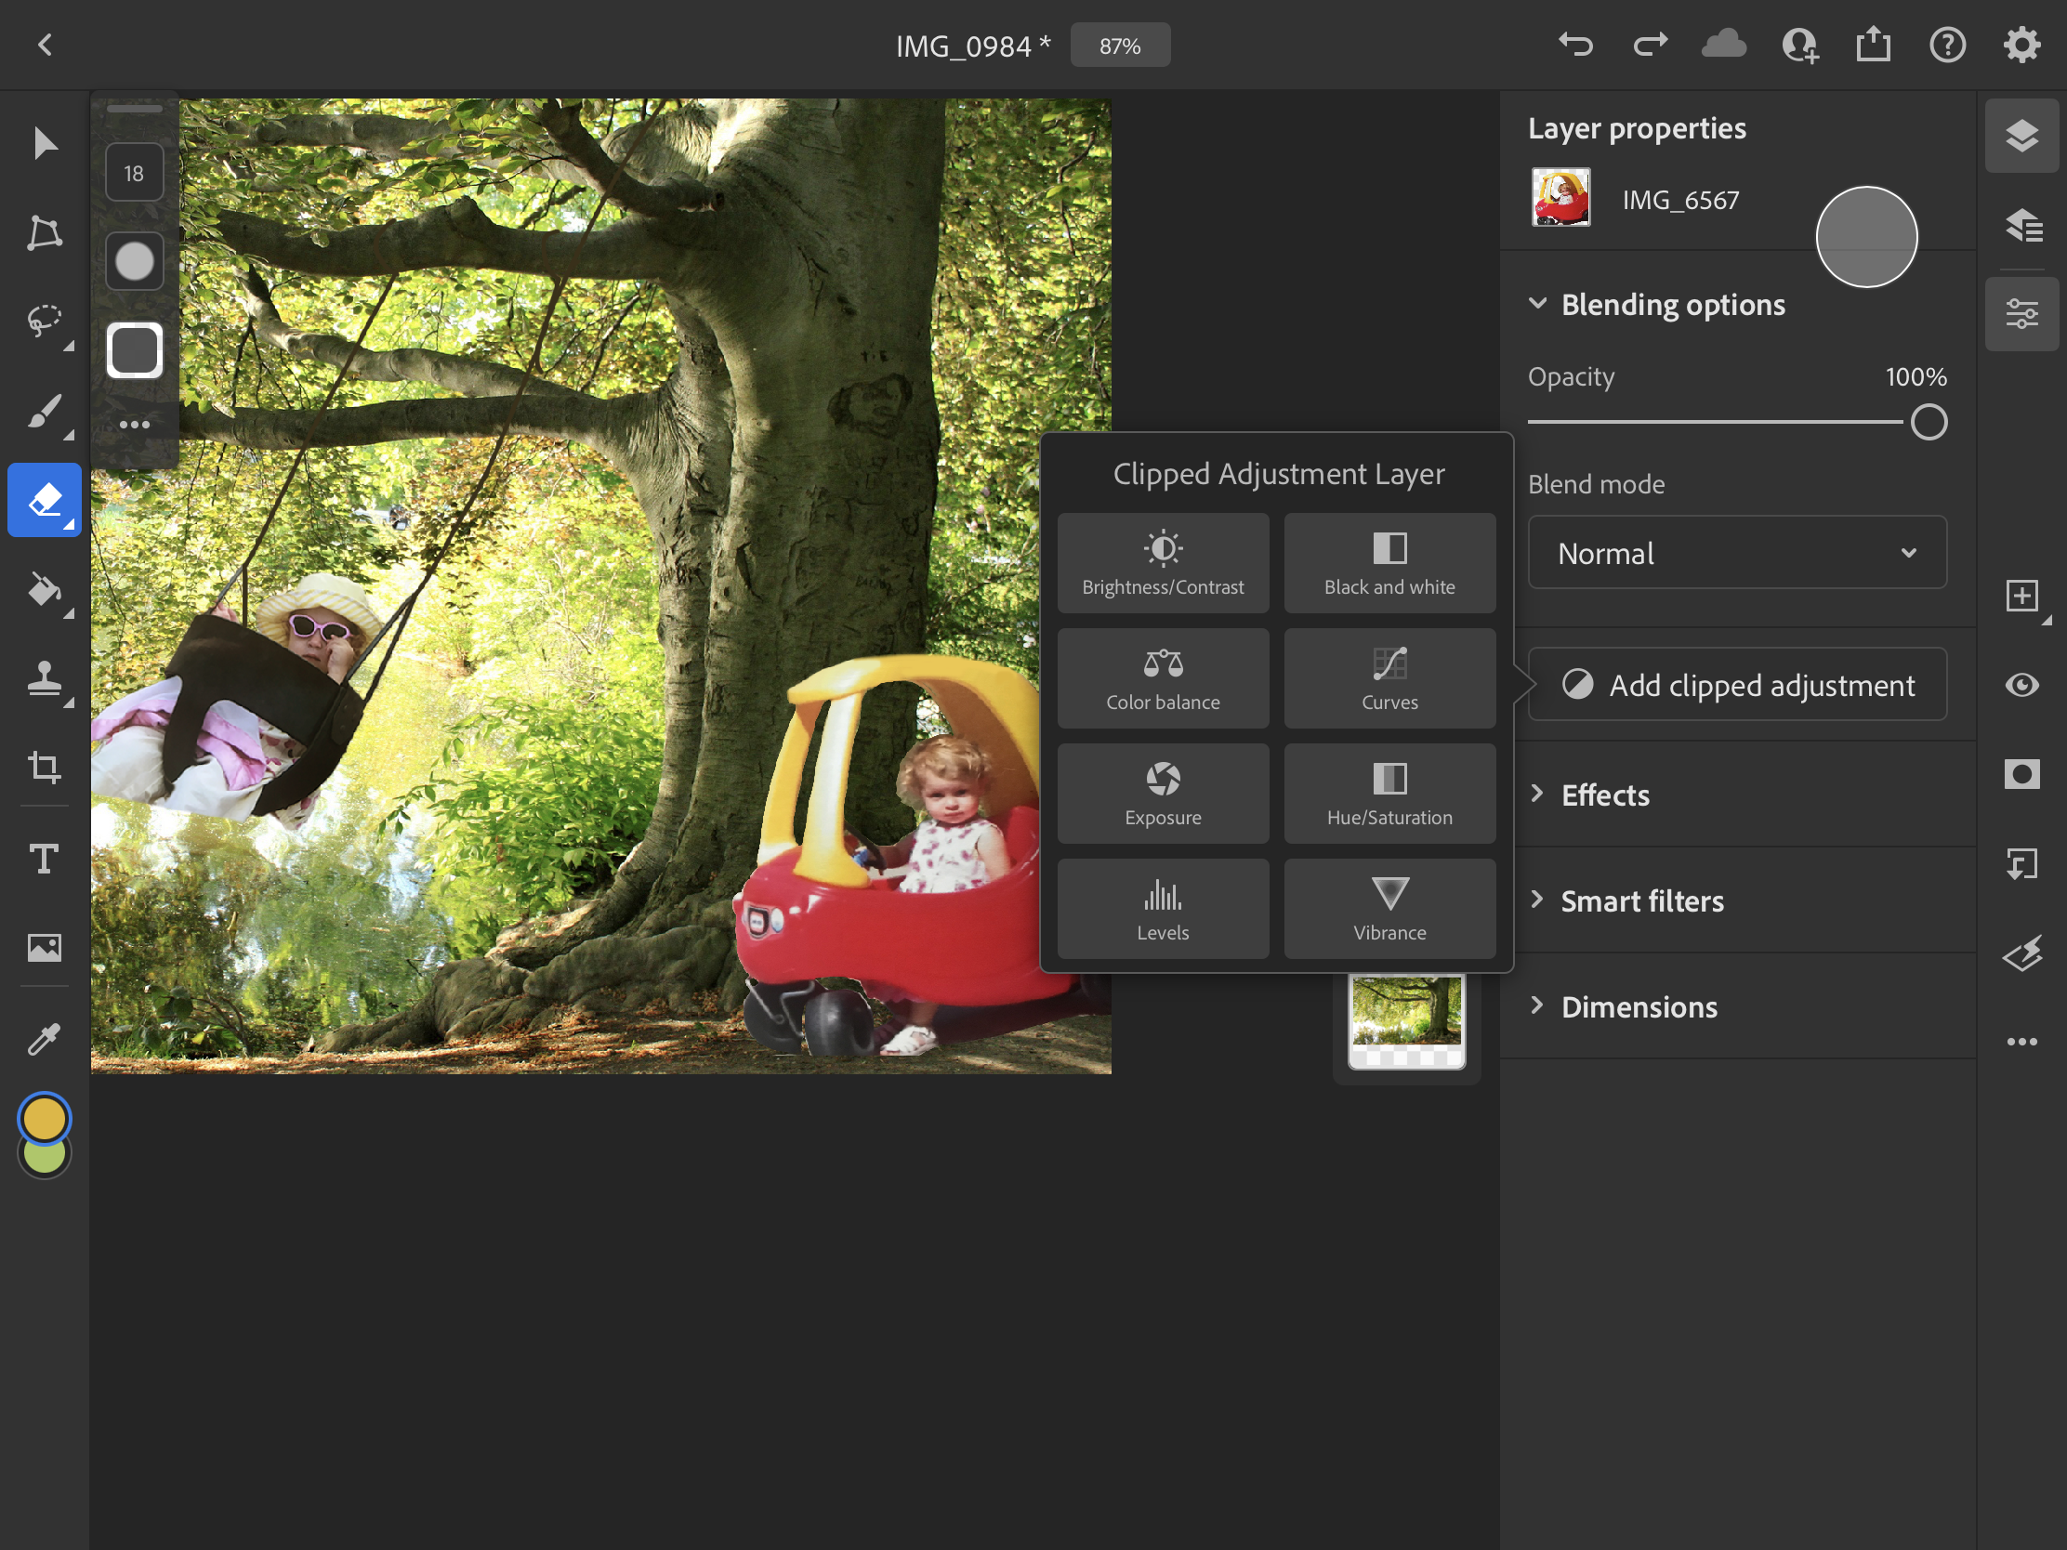This screenshot has height=1550, width=2067.
Task: Toggle the Layer properties panel
Action: (x=2021, y=314)
